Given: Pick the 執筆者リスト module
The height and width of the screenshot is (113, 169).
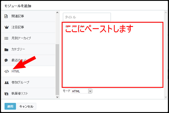Looking at the screenshot, I should pos(28,93).
